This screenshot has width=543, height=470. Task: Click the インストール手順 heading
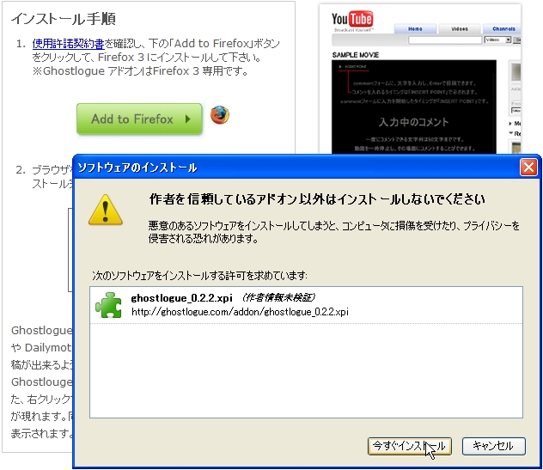pos(64,19)
